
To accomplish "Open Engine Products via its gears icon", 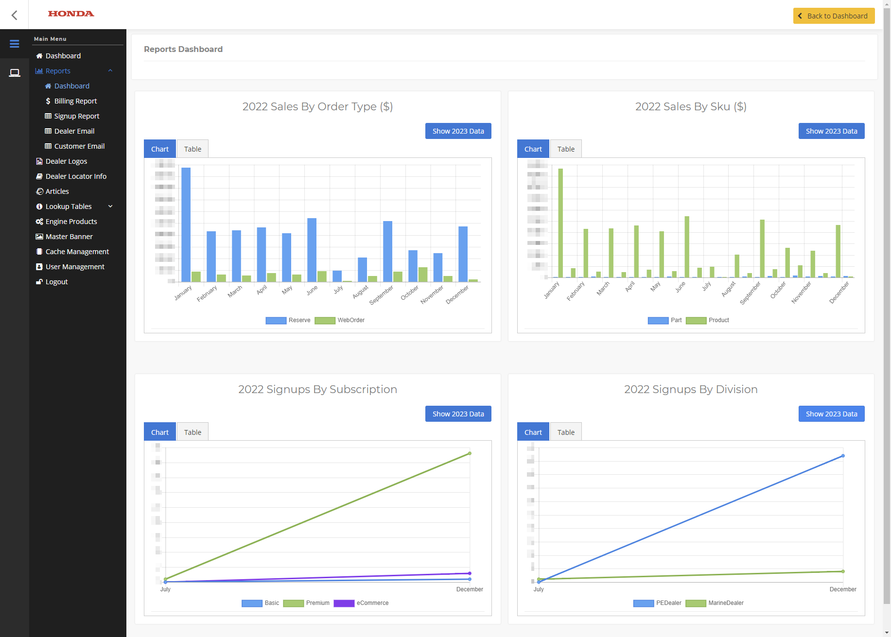I will pyautogui.click(x=39, y=222).
